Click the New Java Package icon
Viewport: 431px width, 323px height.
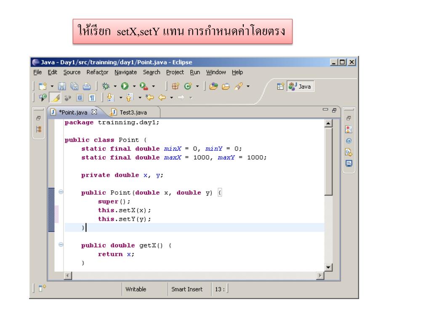pos(176,86)
